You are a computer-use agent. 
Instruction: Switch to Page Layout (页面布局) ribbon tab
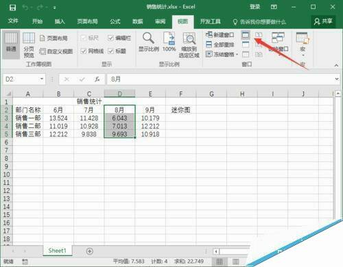(x=87, y=21)
